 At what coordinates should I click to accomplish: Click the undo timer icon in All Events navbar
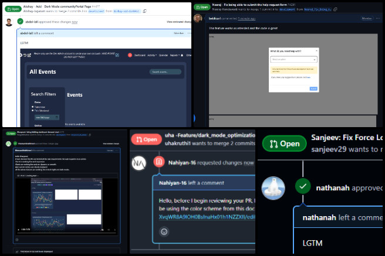[x=25, y=55]
